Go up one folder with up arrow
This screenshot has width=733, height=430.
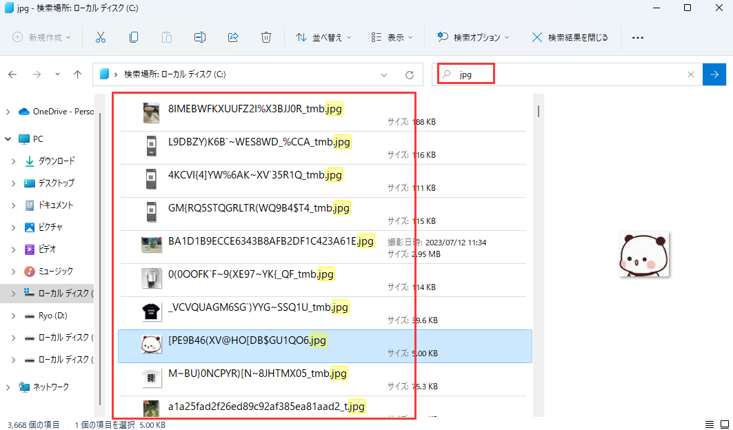click(78, 74)
